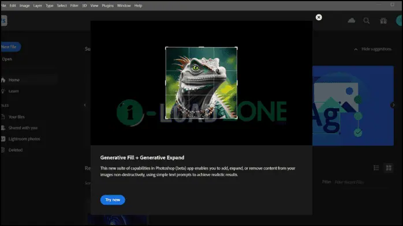Open the Plugins menu
The height and width of the screenshot is (226, 403).
click(x=107, y=5)
